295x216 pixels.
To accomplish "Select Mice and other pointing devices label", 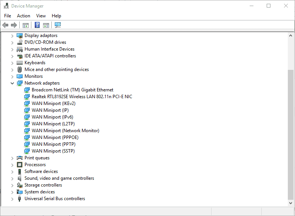I will [x=56, y=69].
